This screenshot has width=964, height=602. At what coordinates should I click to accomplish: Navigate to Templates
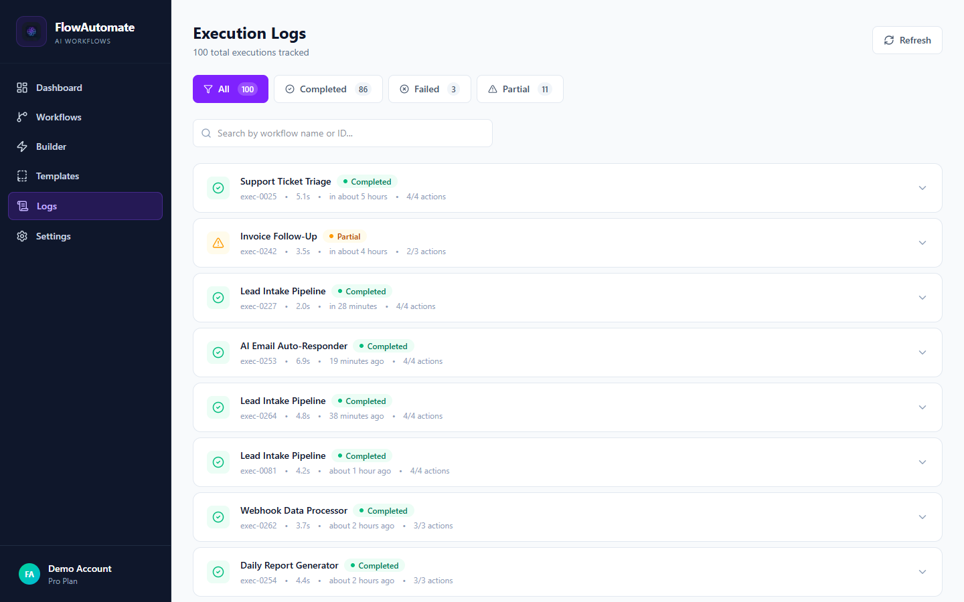85,176
